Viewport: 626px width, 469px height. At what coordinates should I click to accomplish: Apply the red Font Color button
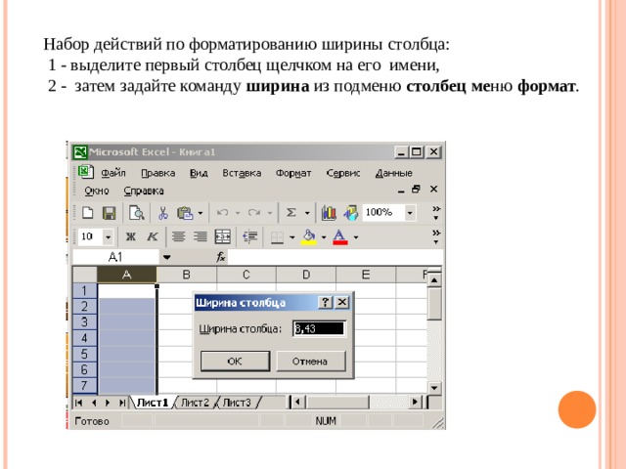click(x=339, y=236)
